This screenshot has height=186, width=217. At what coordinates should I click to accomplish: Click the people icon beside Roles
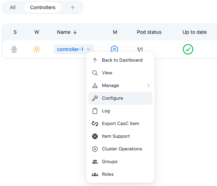95,174
